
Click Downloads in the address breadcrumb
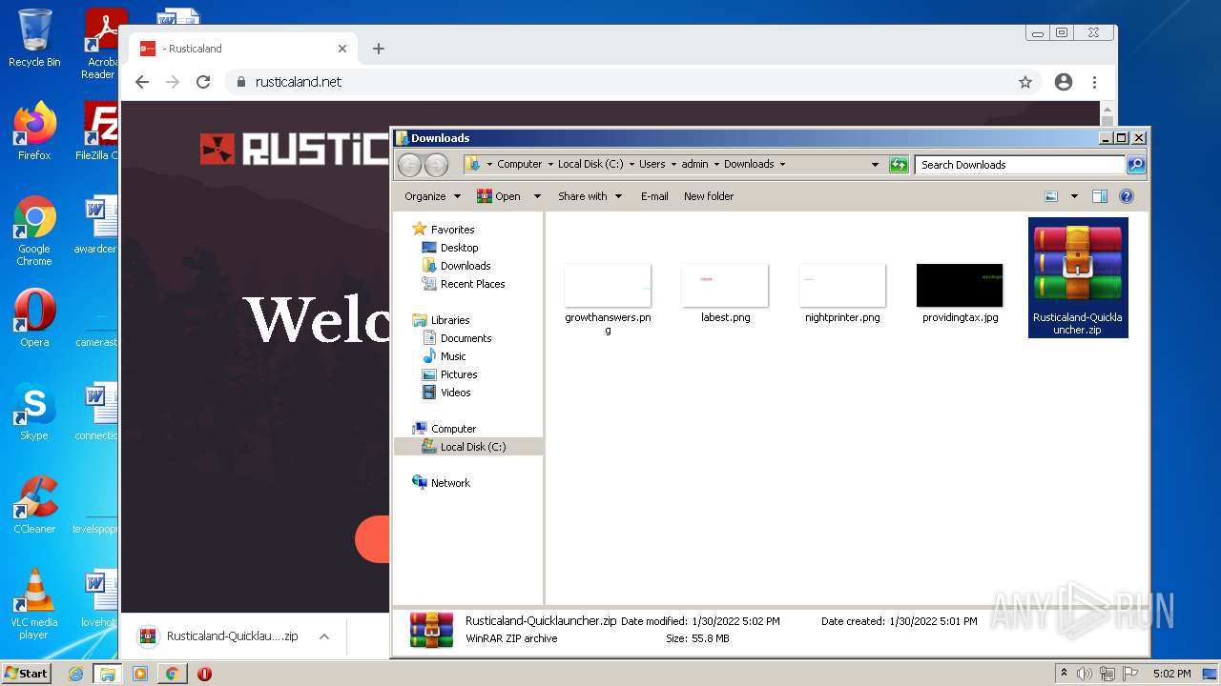coord(749,164)
